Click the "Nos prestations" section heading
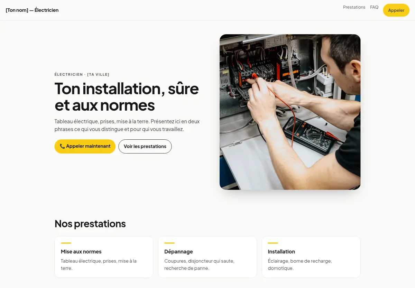The height and width of the screenshot is (288, 415). click(x=90, y=223)
